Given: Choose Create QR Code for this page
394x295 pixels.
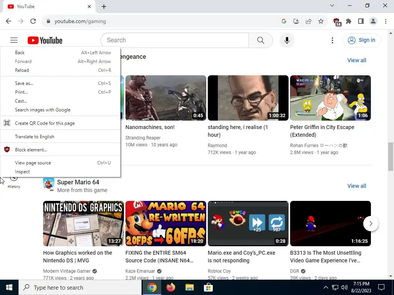Looking at the screenshot, I should tap(60, 123).
